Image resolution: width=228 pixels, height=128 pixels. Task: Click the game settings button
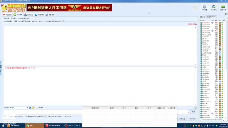click(x=182, y=119)
